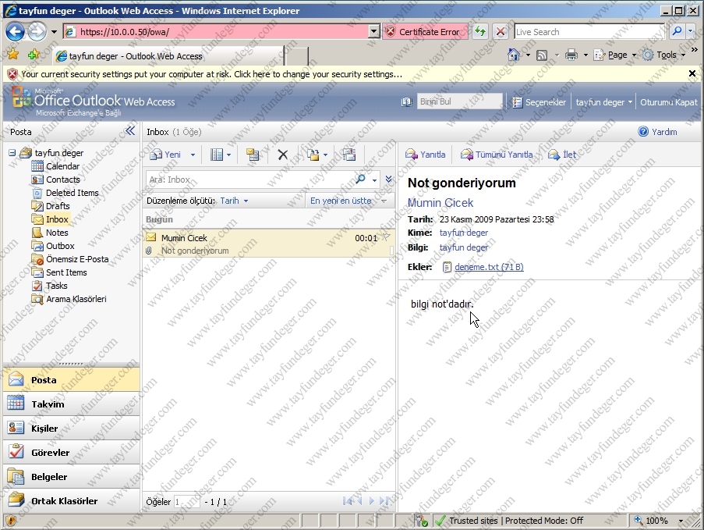704x530 pixels.
Task: Open the address bar history dropdown
Action: [x=373, y=31]
